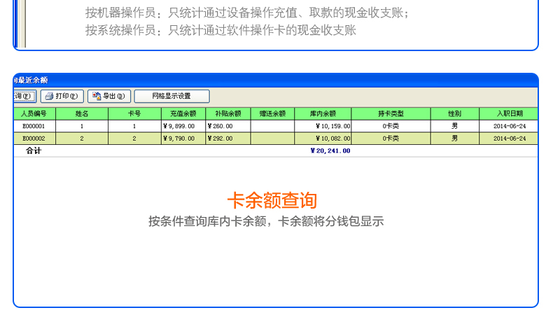Viewport: 553px width, 315px height.
Task: Sort by the 库内余额 column header
Action: click(323, 113)
